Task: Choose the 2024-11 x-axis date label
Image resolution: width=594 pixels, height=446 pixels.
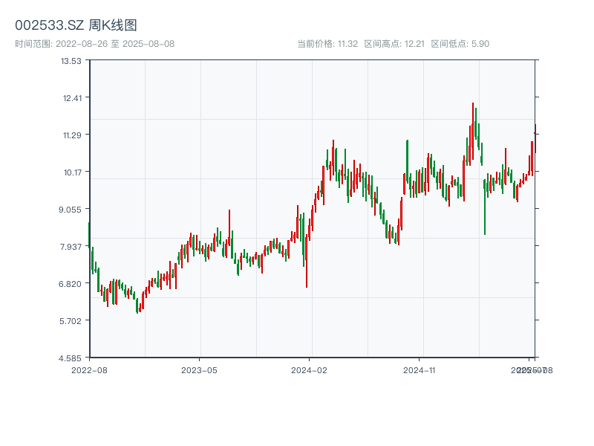Action: click(x=419, y=369)
